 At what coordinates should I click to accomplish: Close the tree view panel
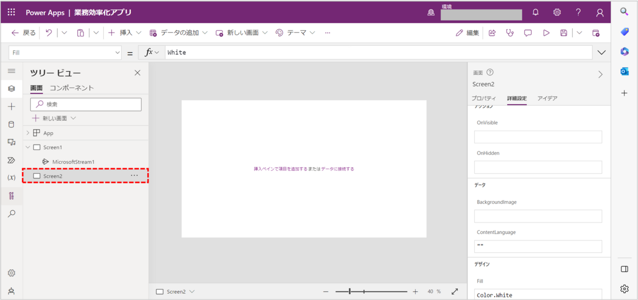coord(137,73)
